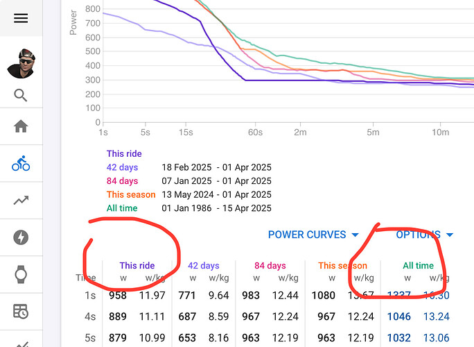Open the all-time 5s value 1032
474x347 pixels.
[x=399, y=338]
